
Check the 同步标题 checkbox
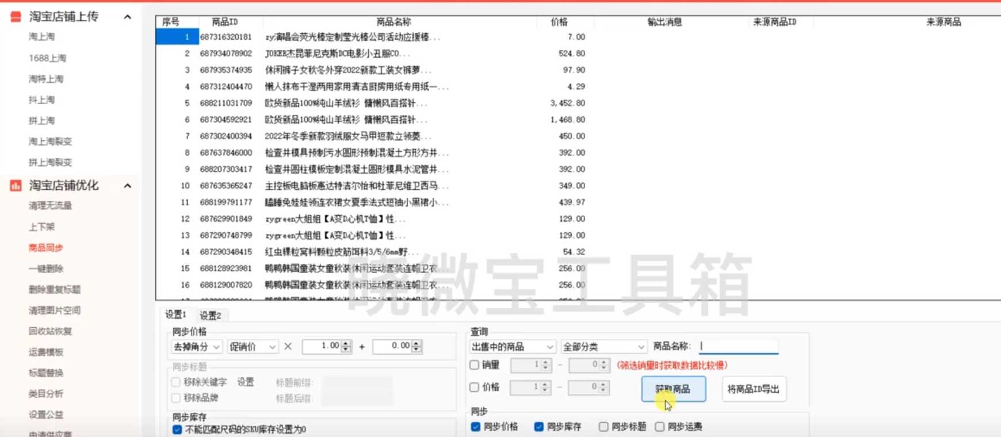[x=603, y=427]
